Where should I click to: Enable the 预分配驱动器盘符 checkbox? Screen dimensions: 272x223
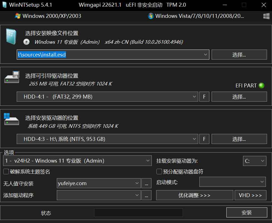159,171
